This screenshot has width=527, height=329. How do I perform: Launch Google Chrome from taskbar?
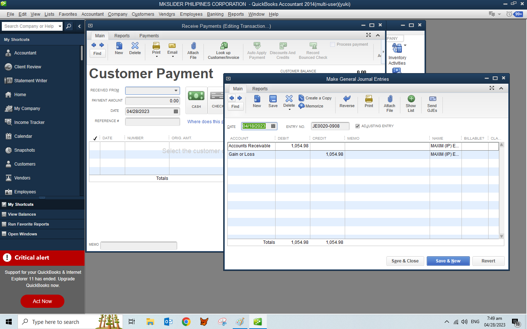click(x=186, y=322)
